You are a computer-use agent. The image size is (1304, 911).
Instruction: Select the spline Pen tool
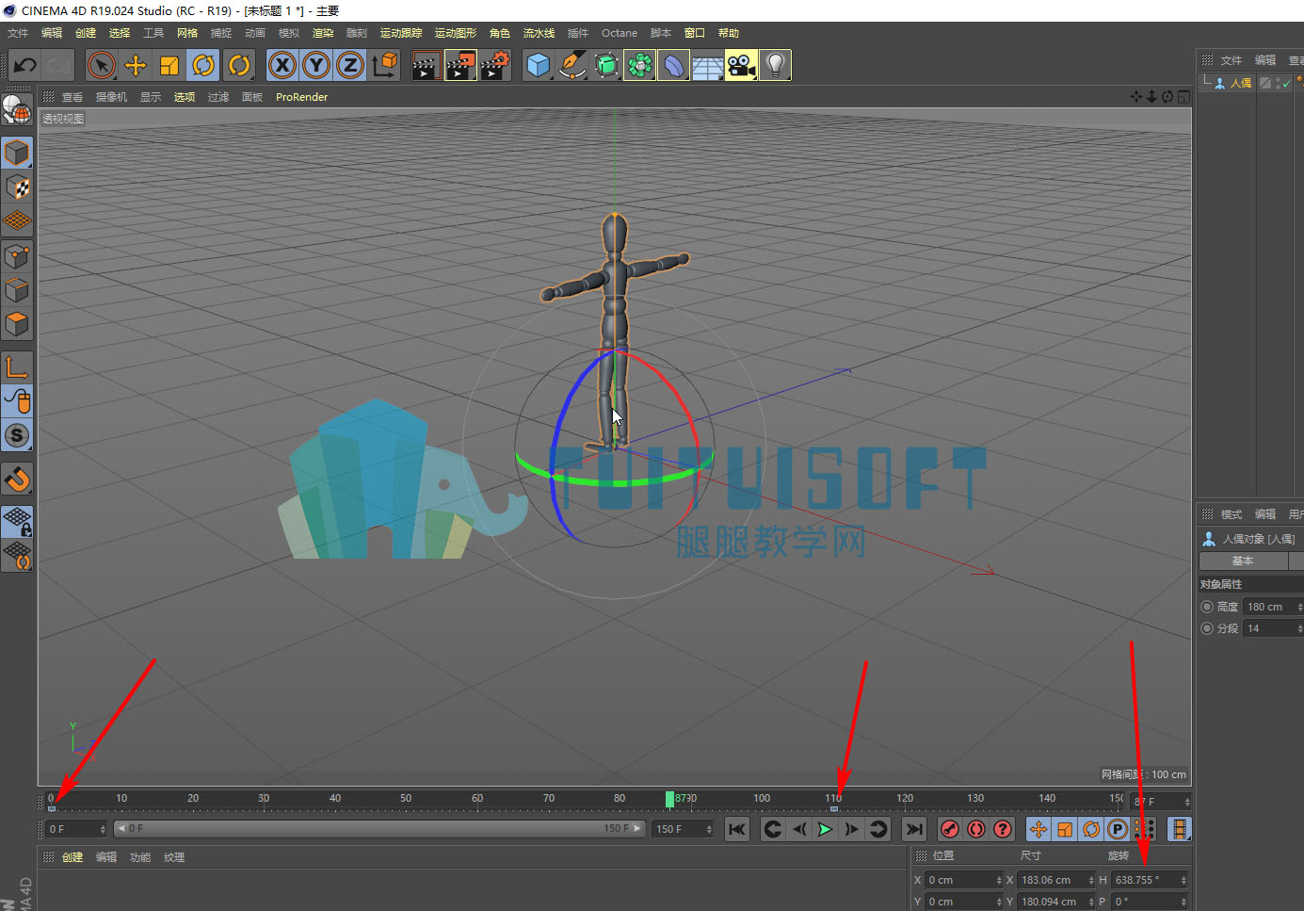pos(572,66)
